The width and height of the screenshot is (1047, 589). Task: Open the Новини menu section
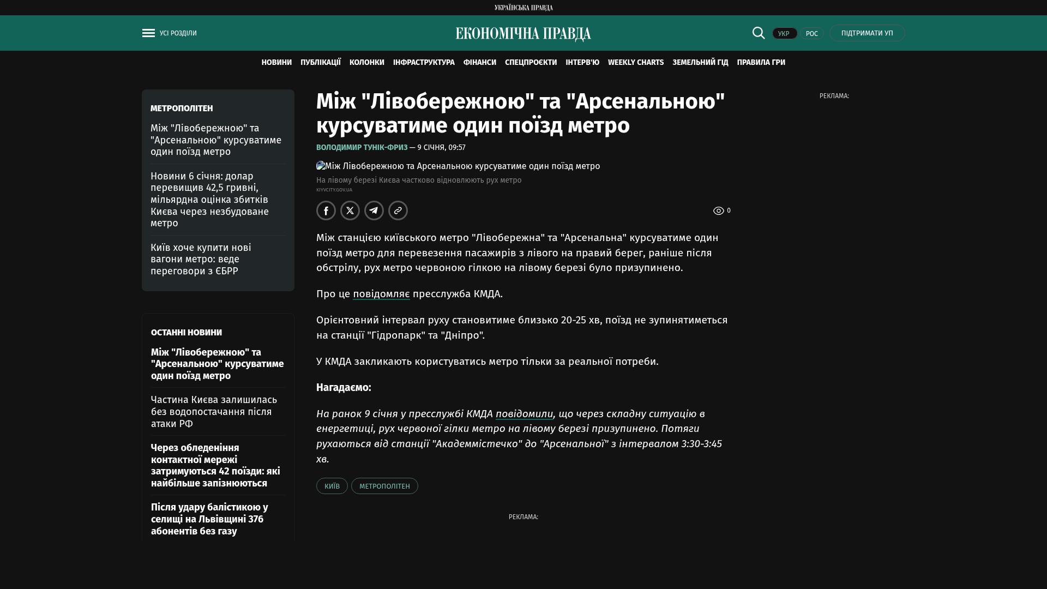coord(276,63)
